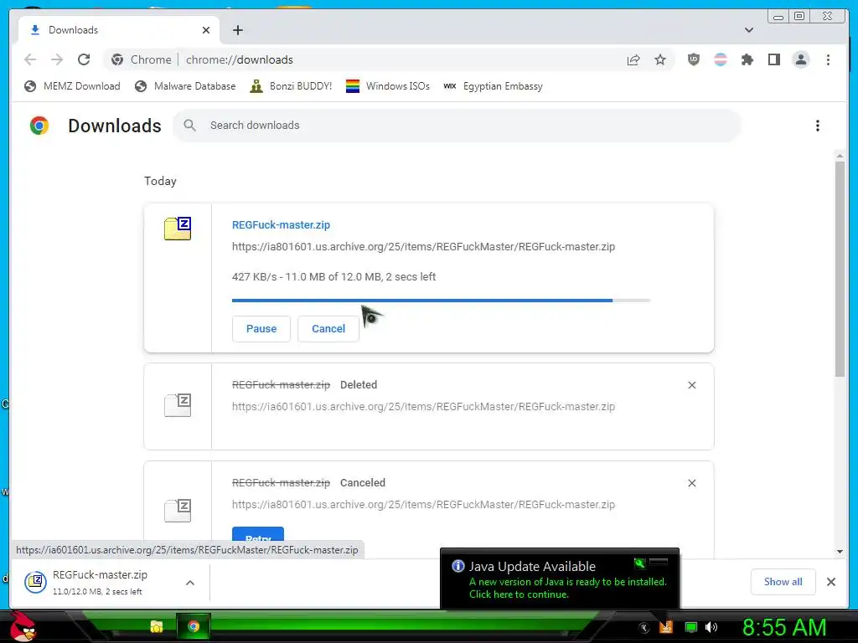
Task: Click the Java update tray icon
Action: tap(666, 627)
